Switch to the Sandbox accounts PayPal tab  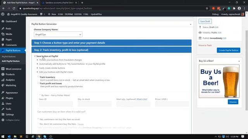tap(59, 3)
